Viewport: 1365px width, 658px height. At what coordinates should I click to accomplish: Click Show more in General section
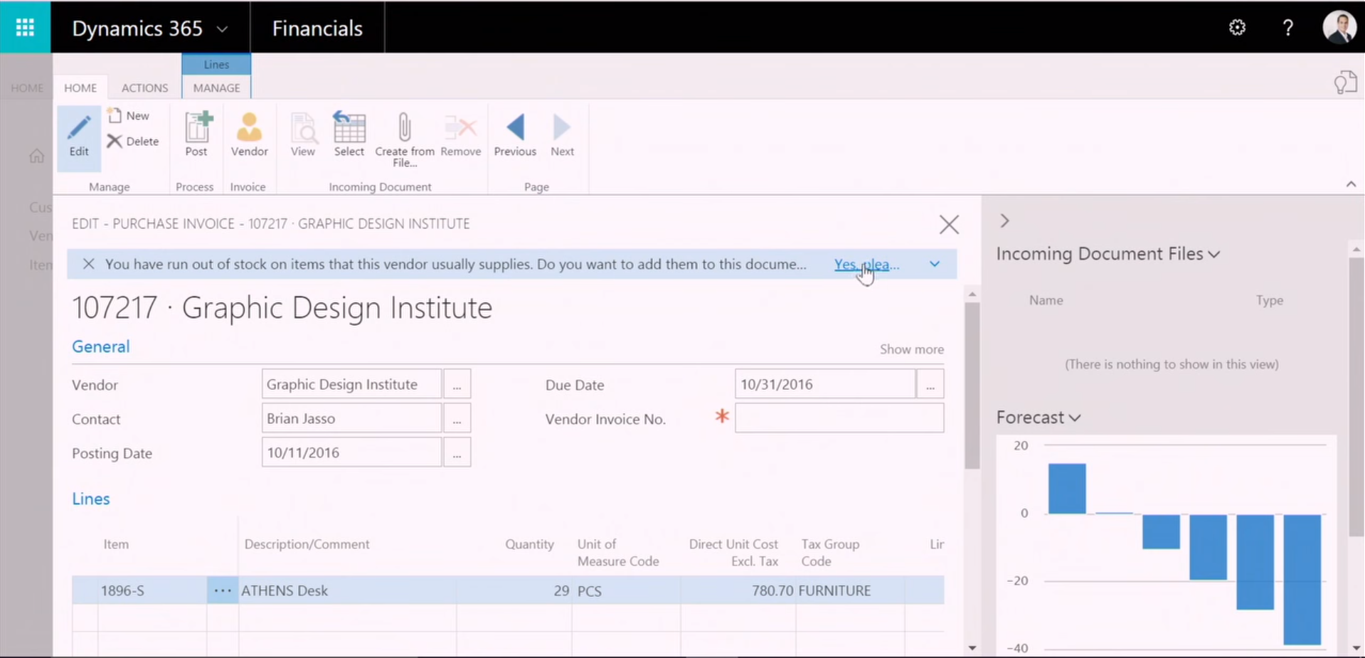point(911,349)
